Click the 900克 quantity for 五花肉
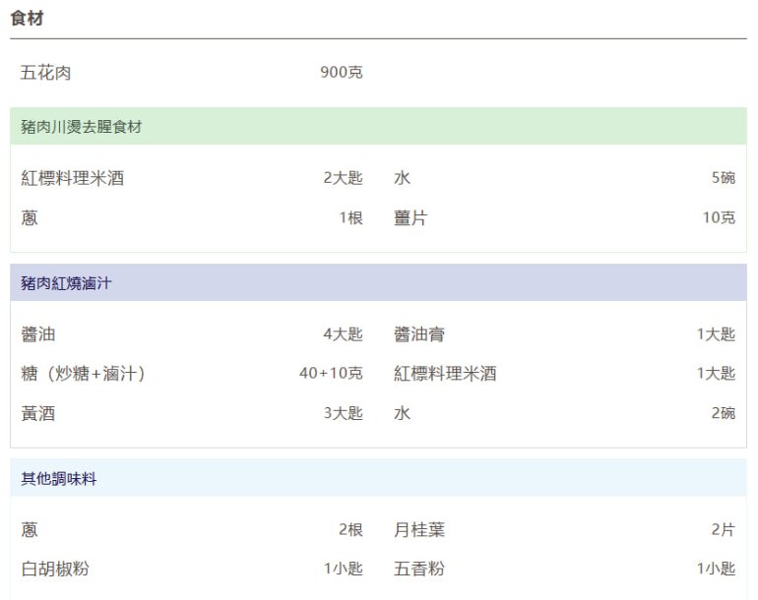The image size is (758, 600). click(x=342, y=73)
